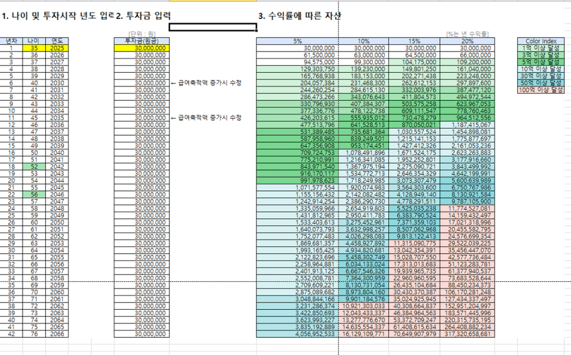
Task: Click the 'Color Index' header cell
Action: tap(541, 41)
